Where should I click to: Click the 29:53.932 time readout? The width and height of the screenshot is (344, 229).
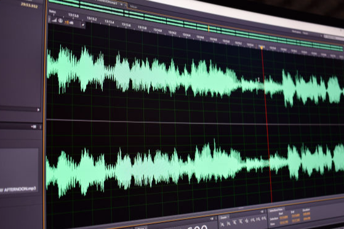[29, 6]
